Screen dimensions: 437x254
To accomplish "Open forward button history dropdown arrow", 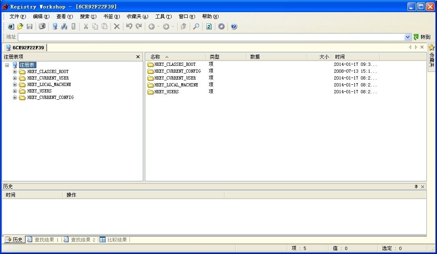I will pos(173,26).
